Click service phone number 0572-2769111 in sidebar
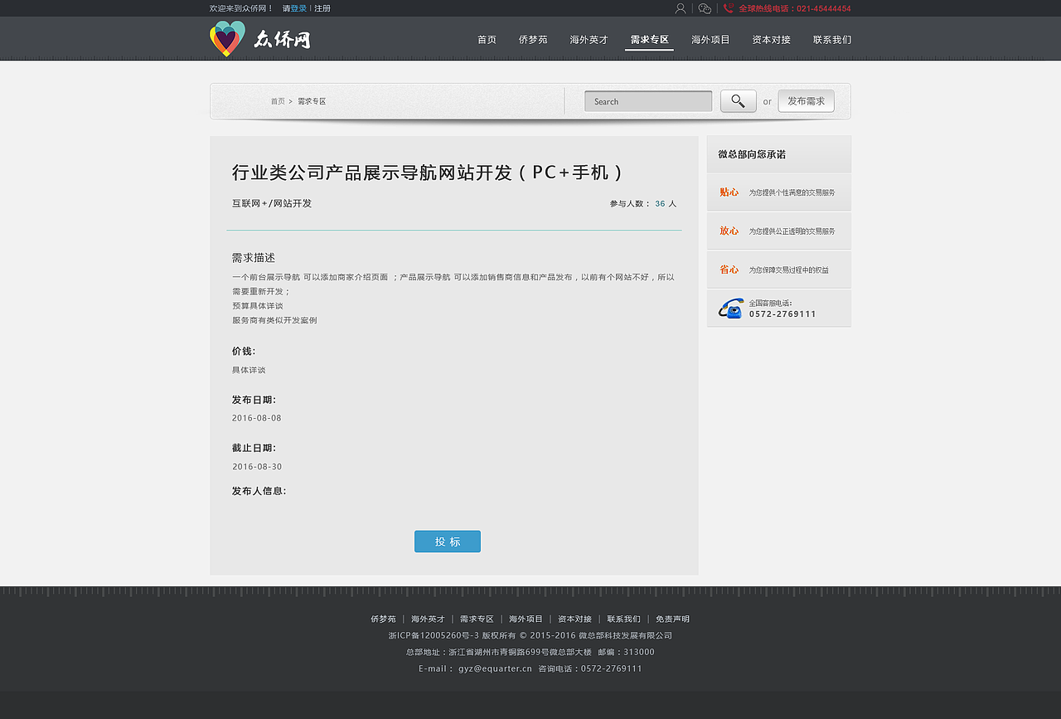 point(782,314)
